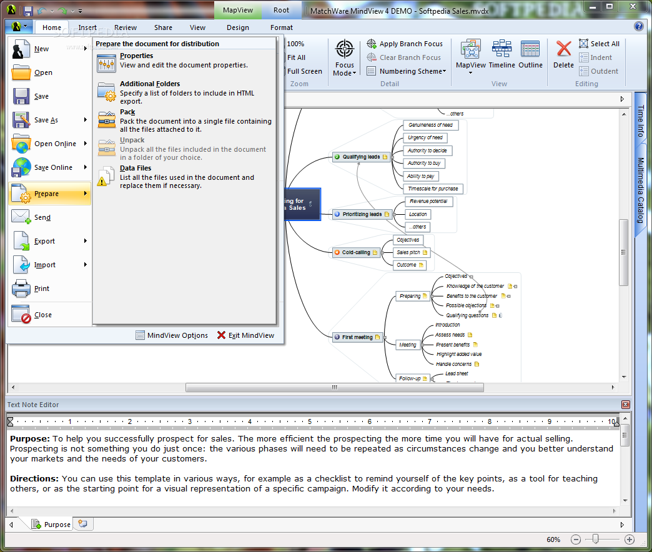
Task: Expand the Save As submenu arrow
Action: pyautogui.click(x=85, y=120)
